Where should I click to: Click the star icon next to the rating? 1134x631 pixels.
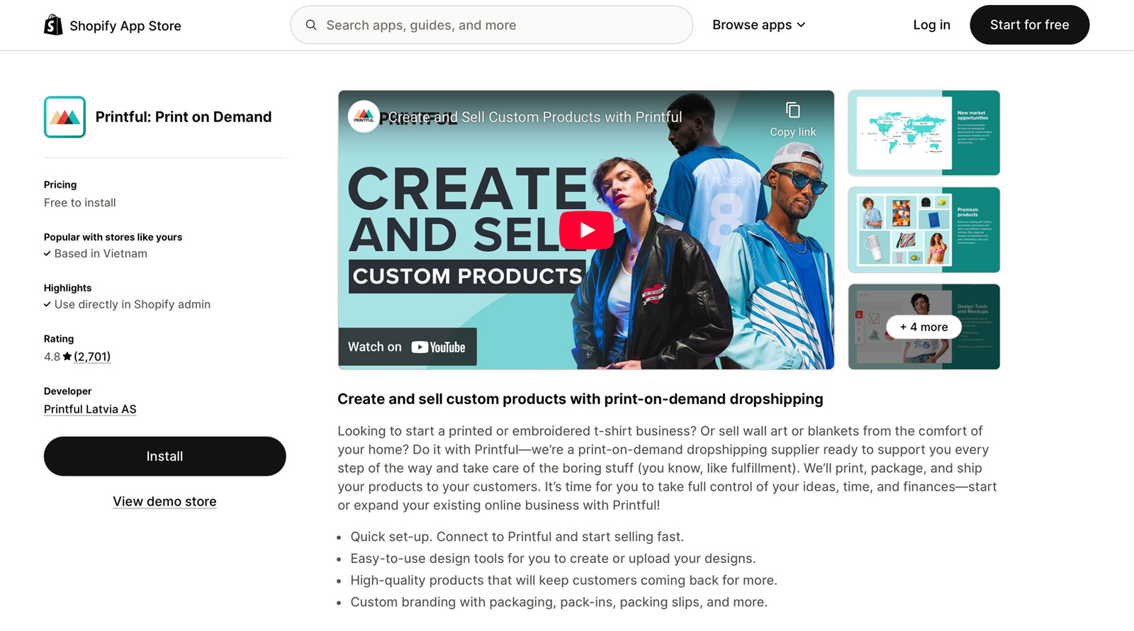pyautogui.click(x=67, y=356)
